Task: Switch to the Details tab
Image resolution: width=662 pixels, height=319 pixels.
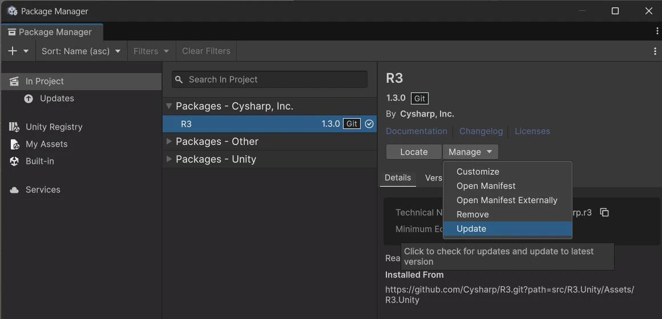Action: 398,177
